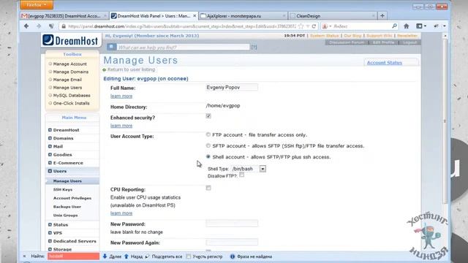Close the DreamHost Web Panel tab
468x263 pixels.
pos(195,16)
